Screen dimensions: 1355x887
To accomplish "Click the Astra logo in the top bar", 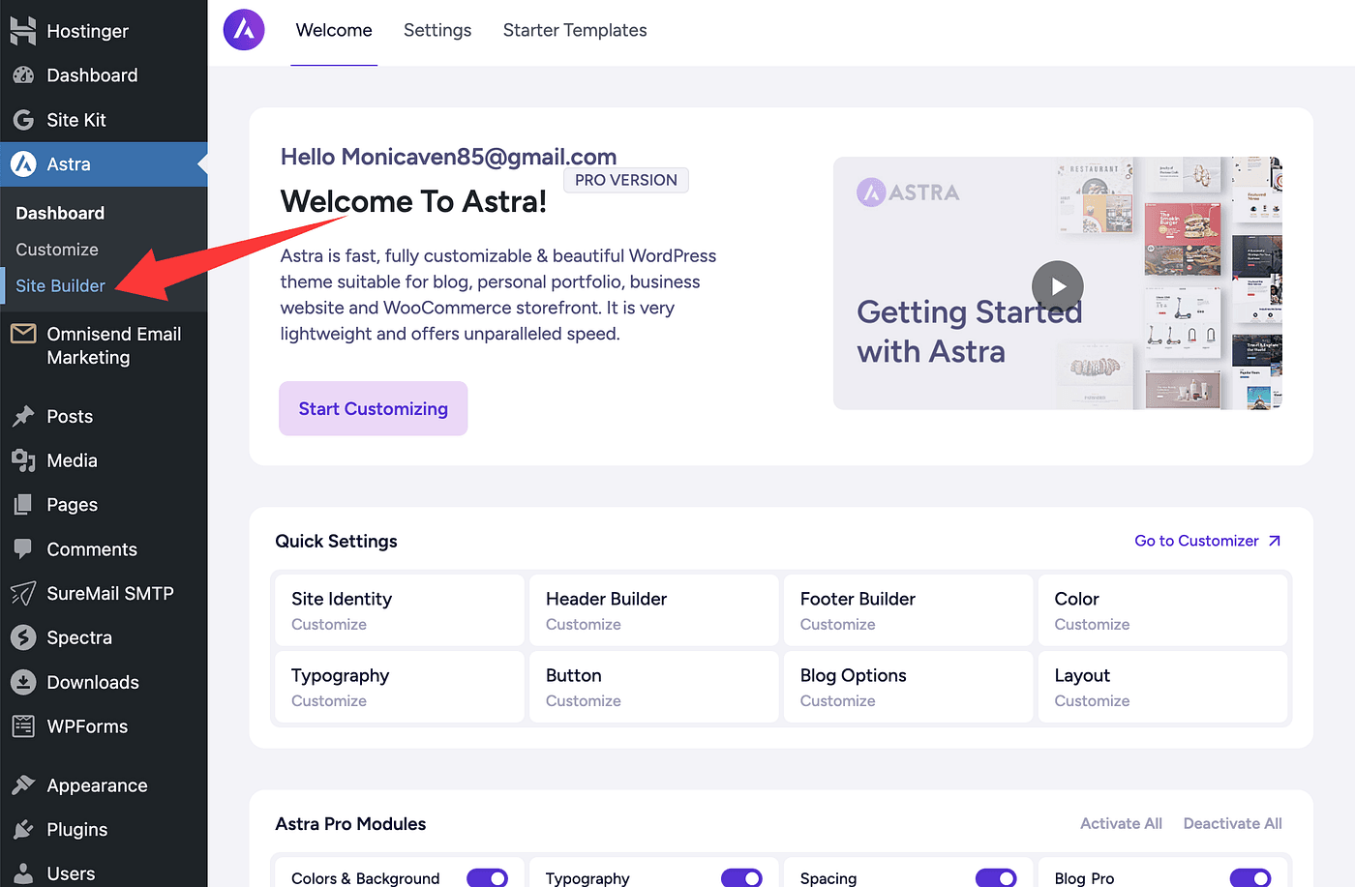I will (x=244, y=30).
